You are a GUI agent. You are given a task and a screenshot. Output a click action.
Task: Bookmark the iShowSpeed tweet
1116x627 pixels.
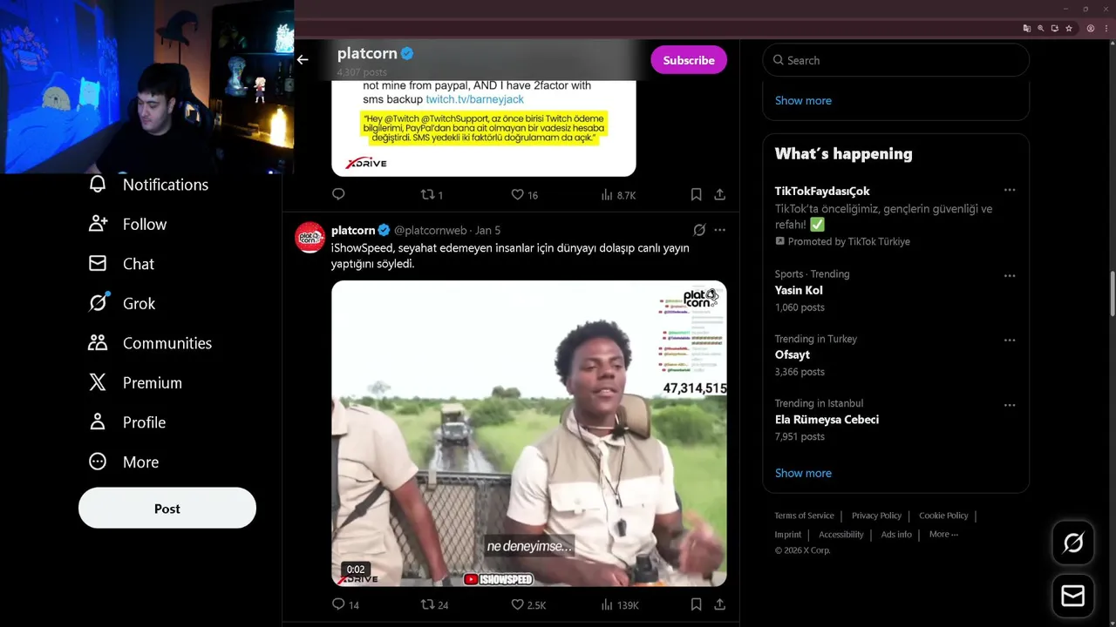coord(696,604)
